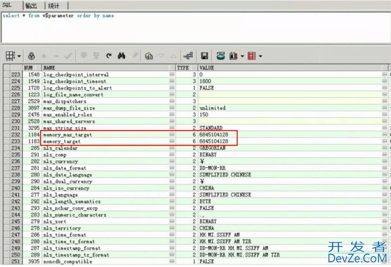
Task: Switch to the SQL tab
Action: pyautogui.click(x=7, y=5)
